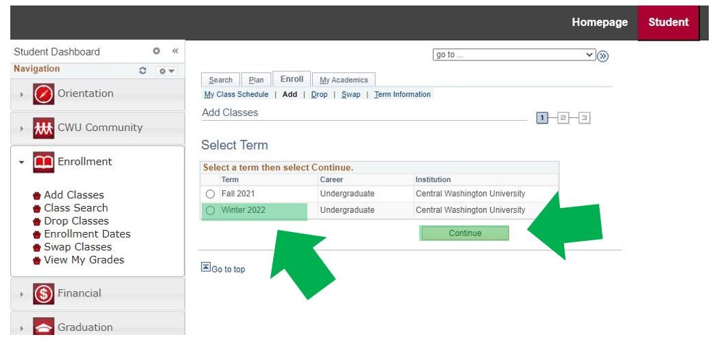This screenshot has height=348, width=717.
Task: Open Student tab in top bar
Action: point(668,23)
